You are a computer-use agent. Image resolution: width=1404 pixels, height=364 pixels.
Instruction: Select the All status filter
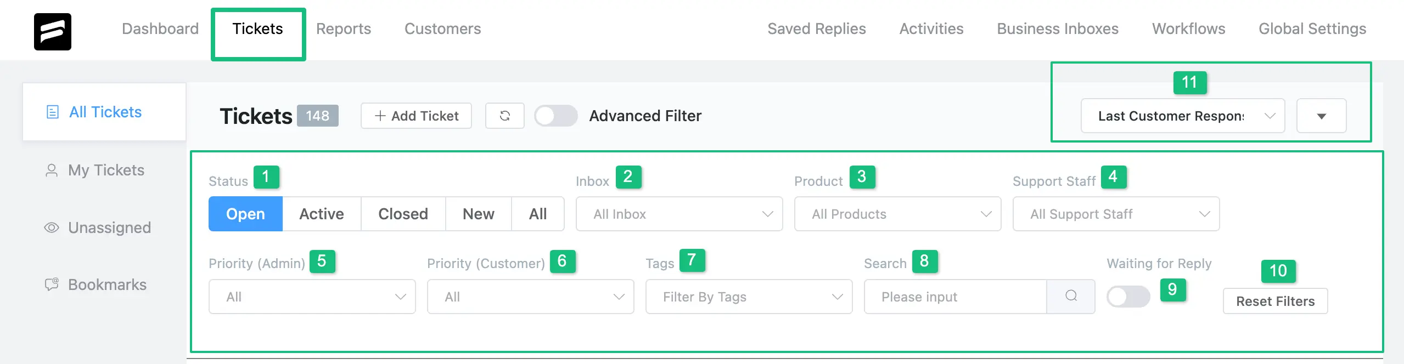538,214
